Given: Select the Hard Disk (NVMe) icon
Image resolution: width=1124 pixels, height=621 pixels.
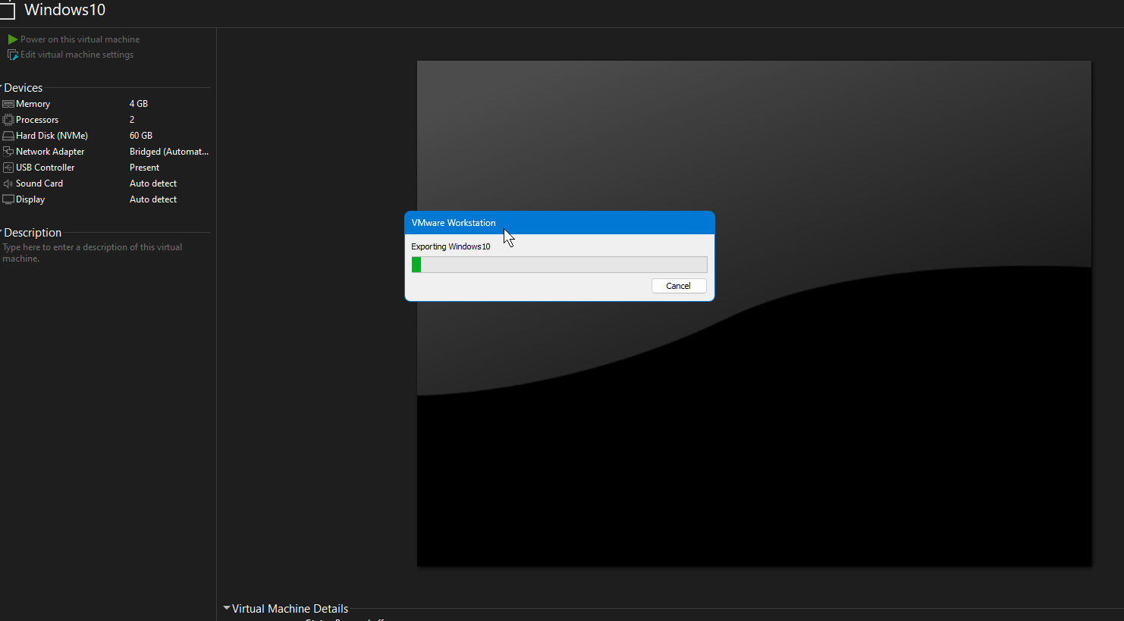Looking at the screenshot, I should 8,136.
